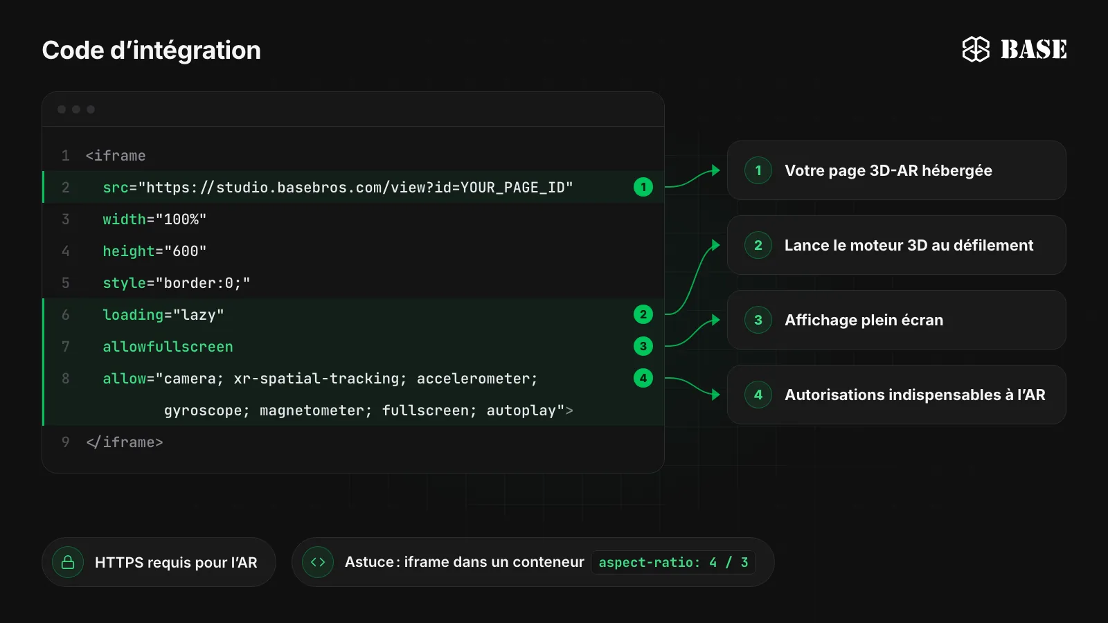Click the 'Code d'intégration' heading
Viewport: 1108px width, 623px height.
point(151,51)
